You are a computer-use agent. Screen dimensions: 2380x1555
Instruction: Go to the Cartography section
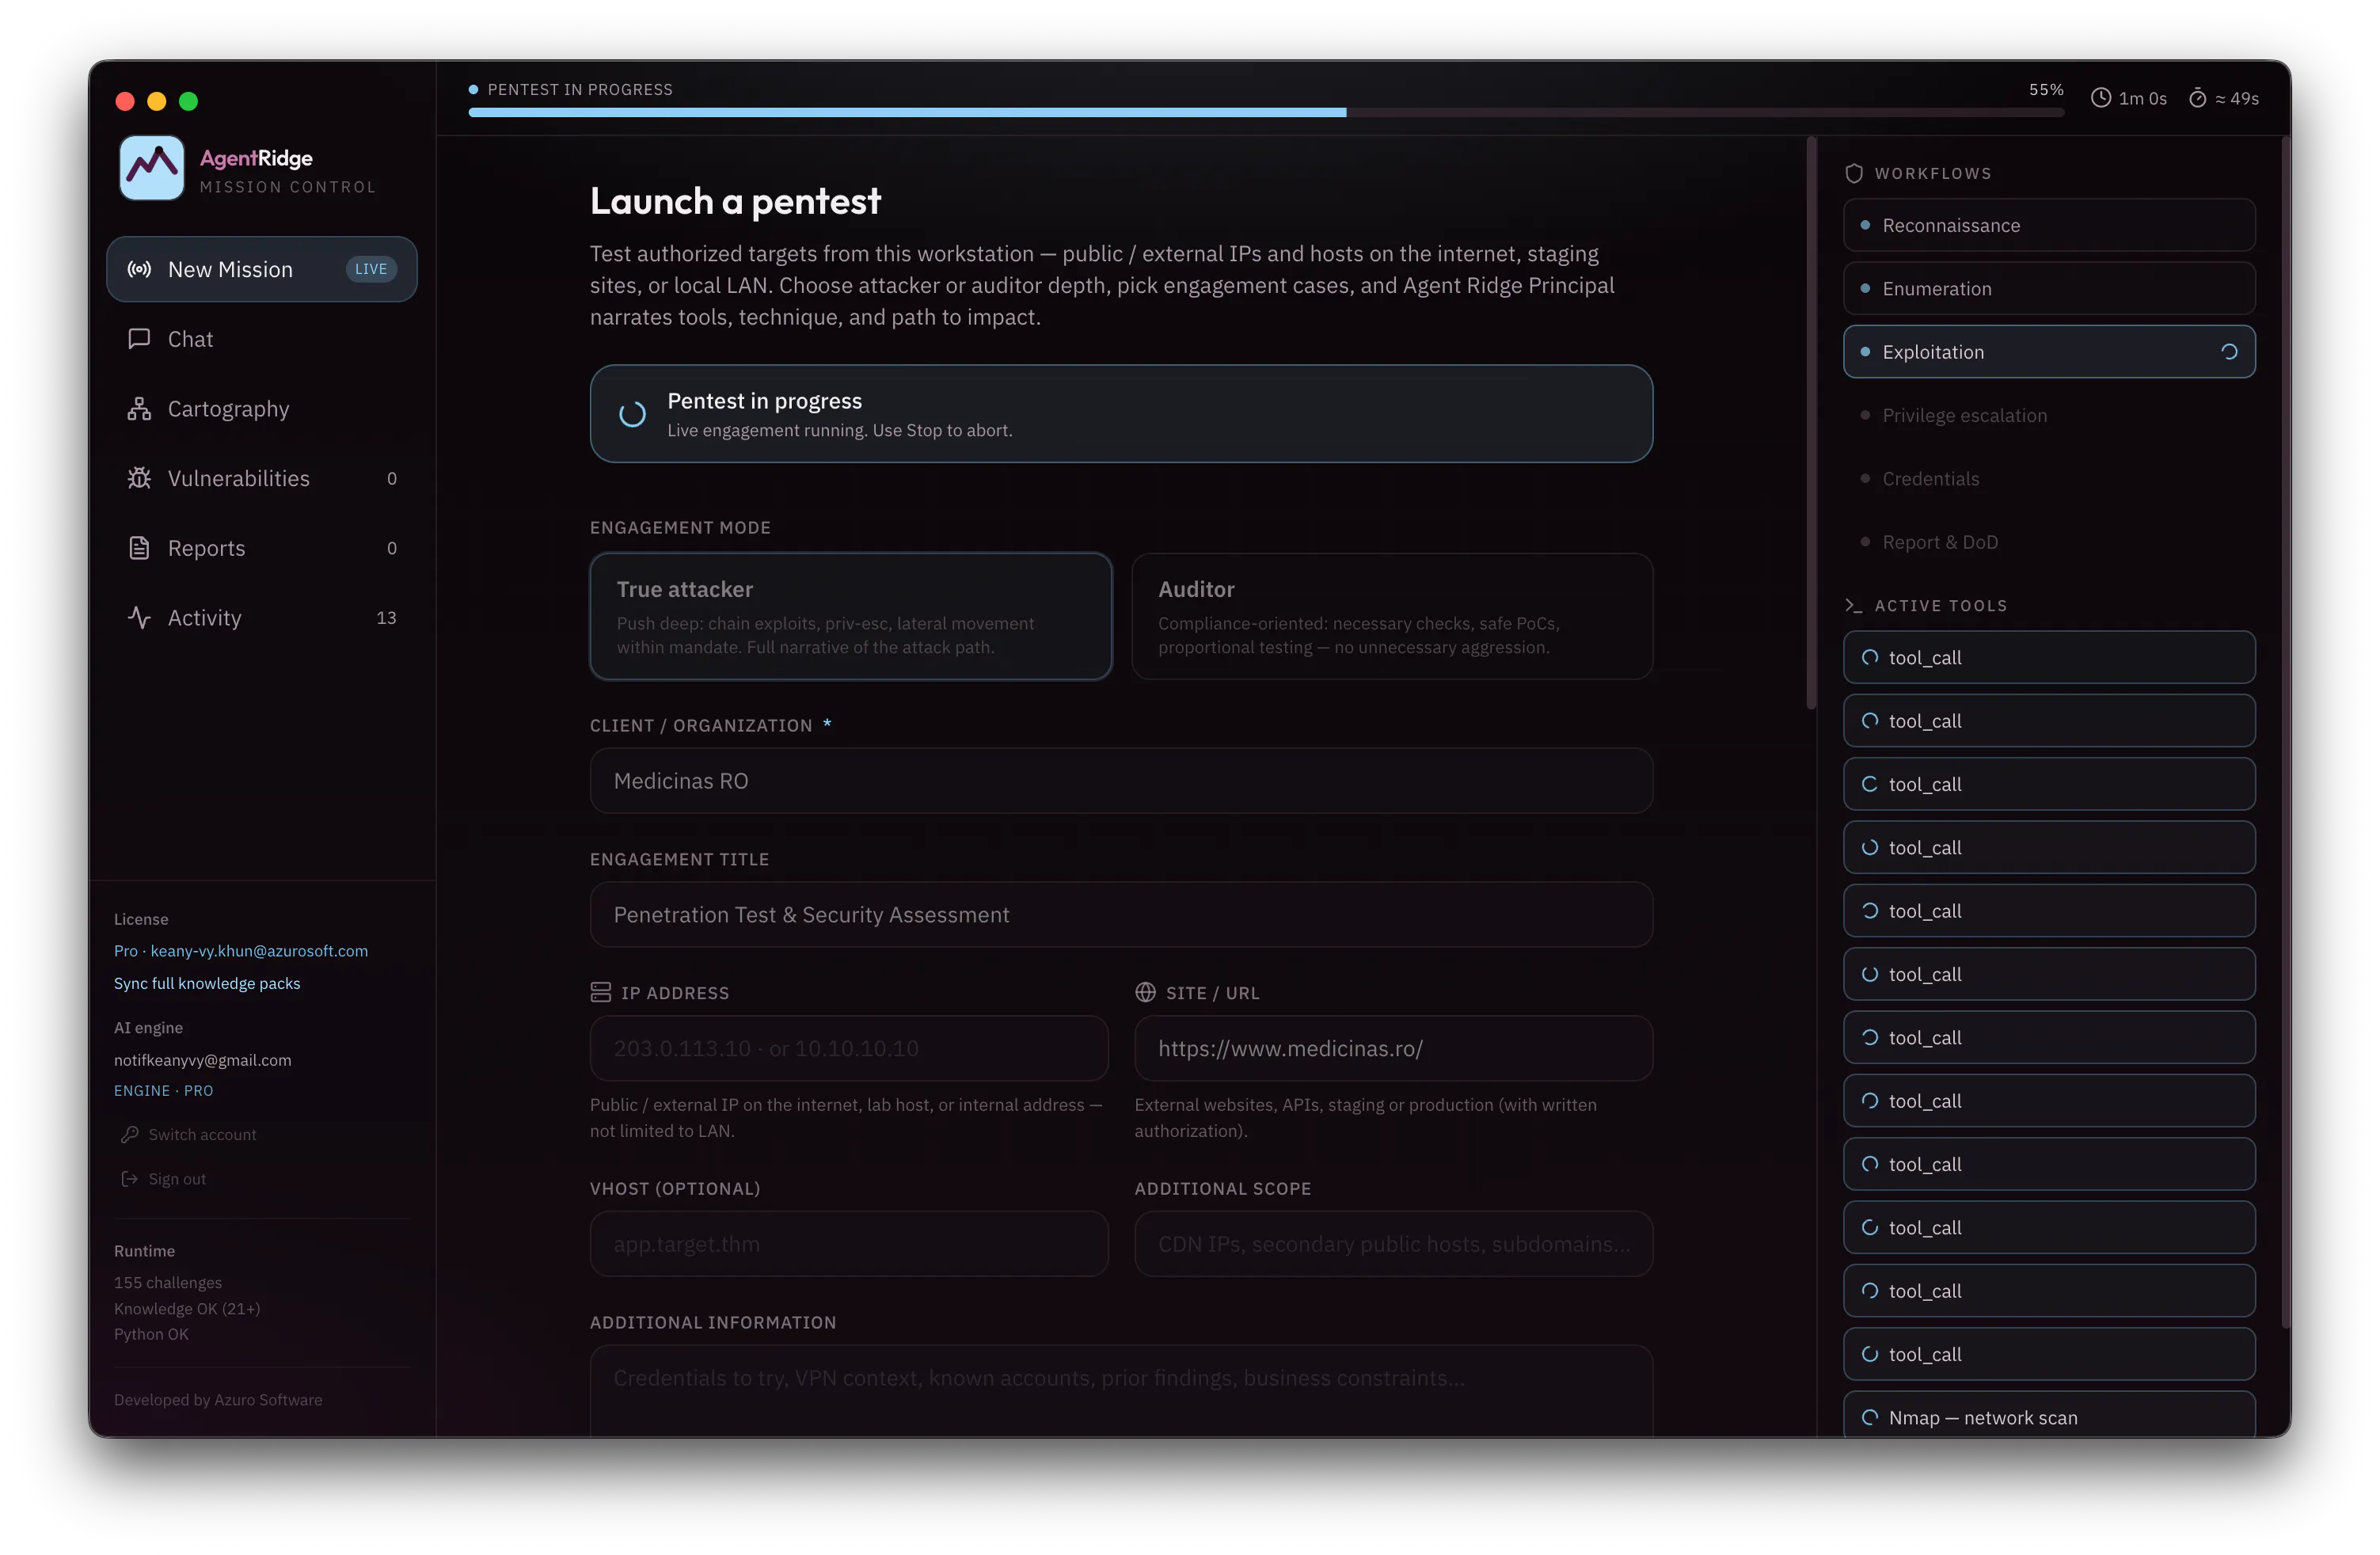point(262,409)
